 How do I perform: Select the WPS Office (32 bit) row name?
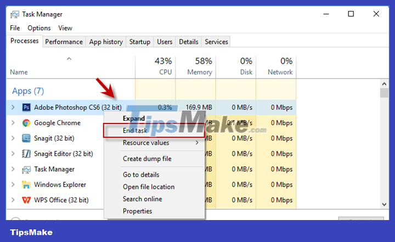pos(61,200)
